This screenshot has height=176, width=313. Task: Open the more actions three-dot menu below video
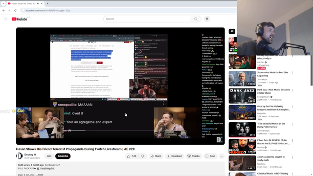[x=222, y=156]
